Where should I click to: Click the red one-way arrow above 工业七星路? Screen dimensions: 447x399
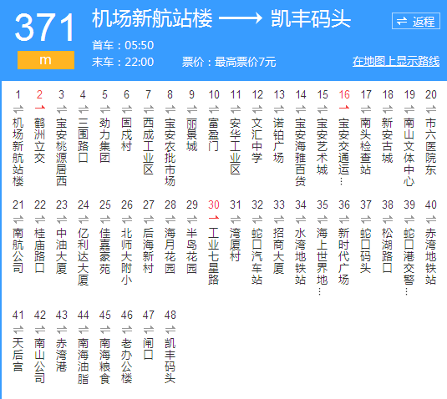pos(214,218)
